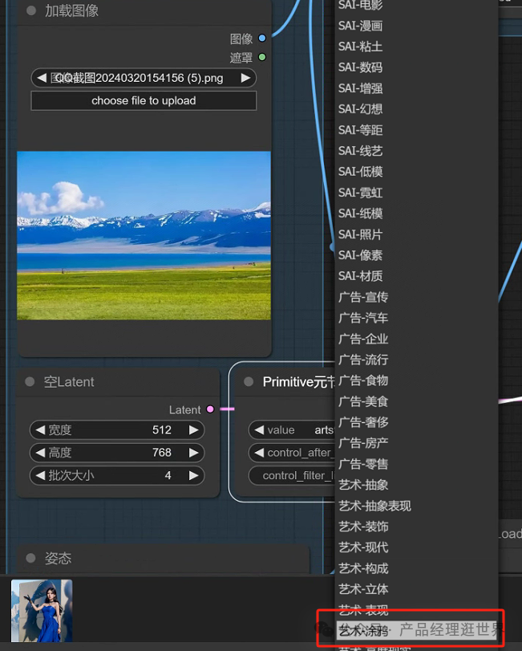Viewport: 522px width, 651px height.
Task: Collapse the 空Latent node via its dot
Action: click(30, 381)
